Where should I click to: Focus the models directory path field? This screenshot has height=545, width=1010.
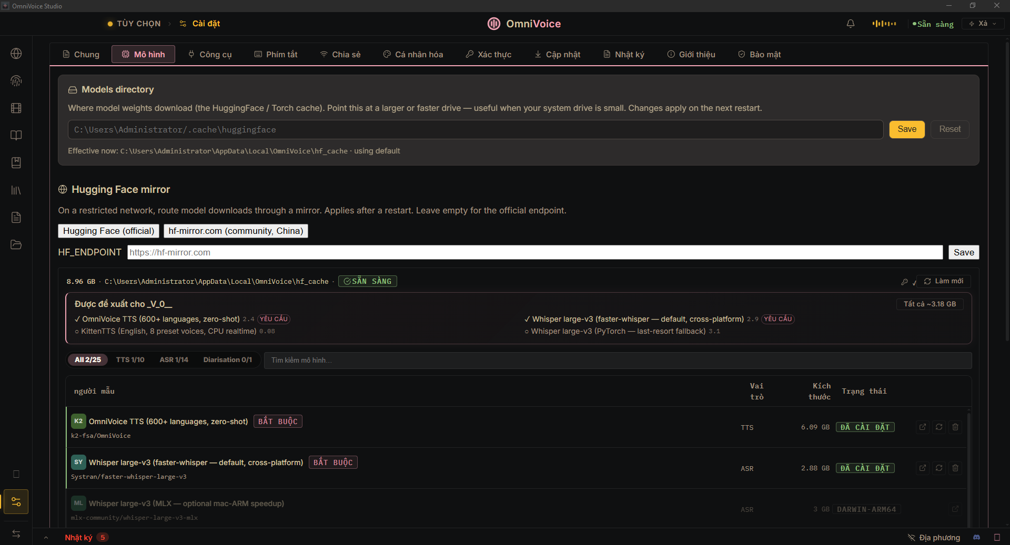476,130
